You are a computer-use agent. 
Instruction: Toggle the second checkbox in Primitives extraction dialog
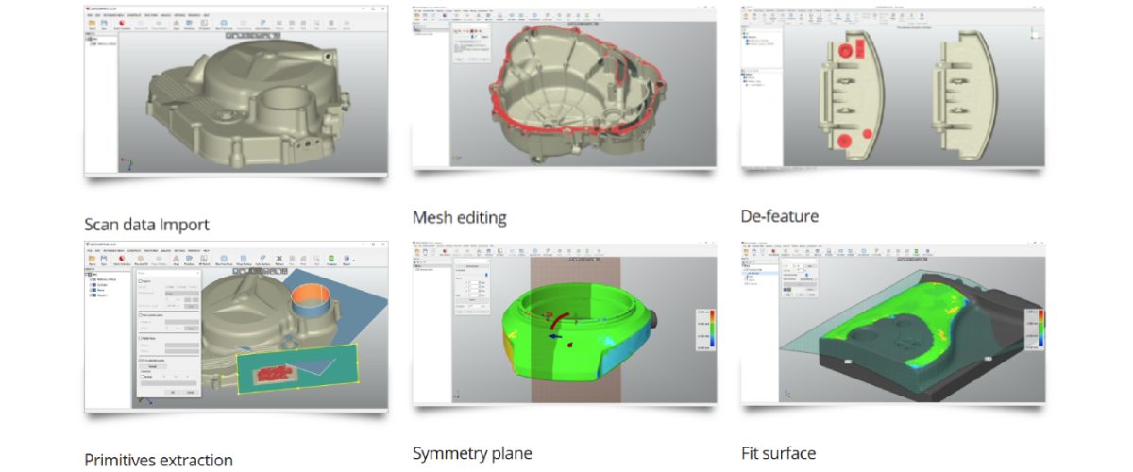pyautogui.click(x=141, y=313)
